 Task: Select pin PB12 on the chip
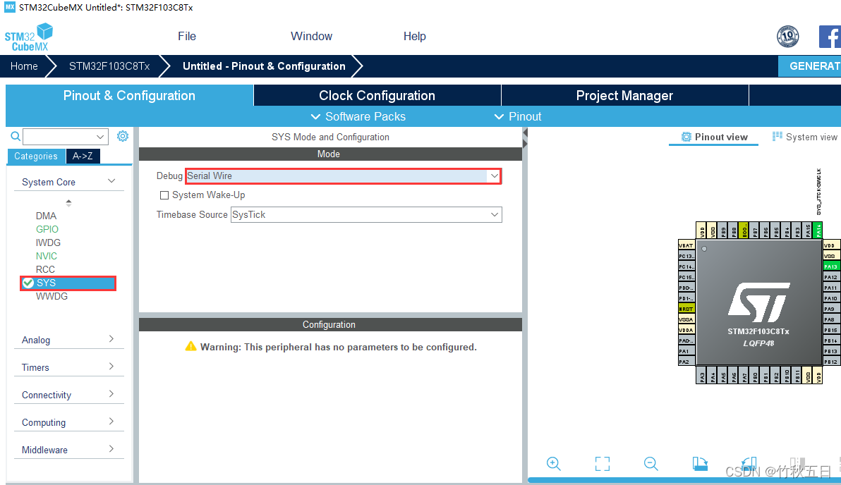click(830, 362)
